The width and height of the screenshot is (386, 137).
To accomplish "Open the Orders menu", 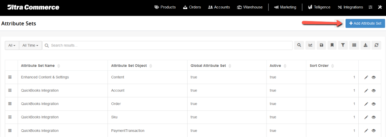I will (192, 7).
